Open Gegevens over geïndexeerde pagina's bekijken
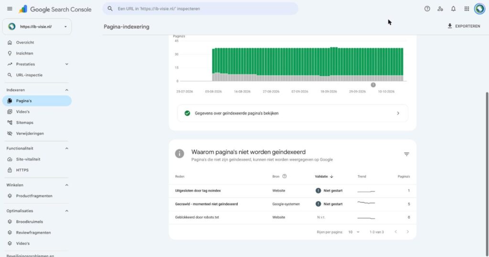489x257 pixels. [293, 113]
